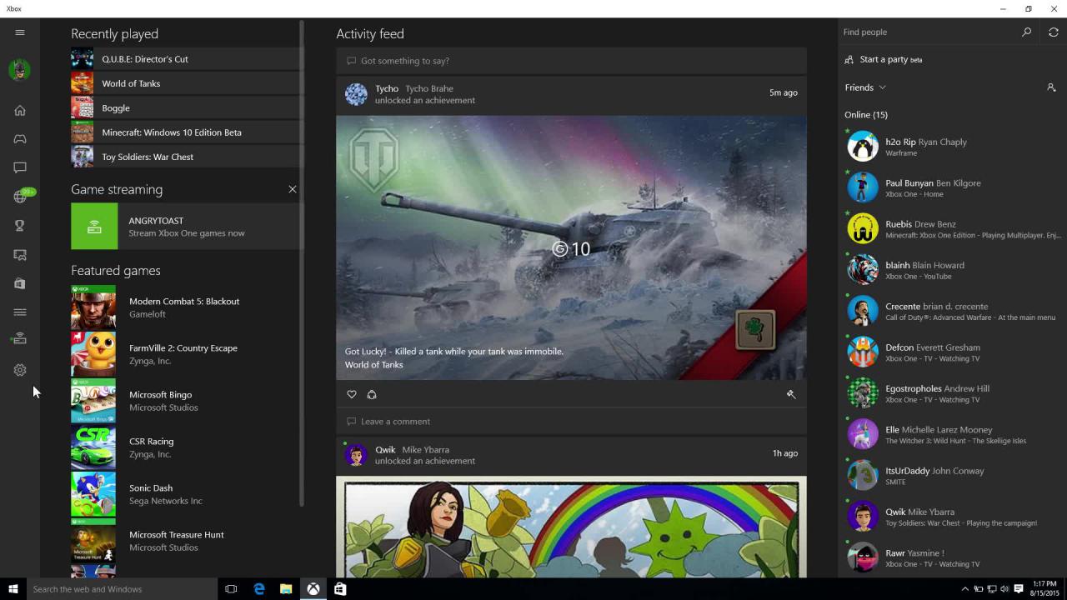Open friend Rawr Yasmine
This screenshot has height=600, width=1067.
tap(952, 557)
